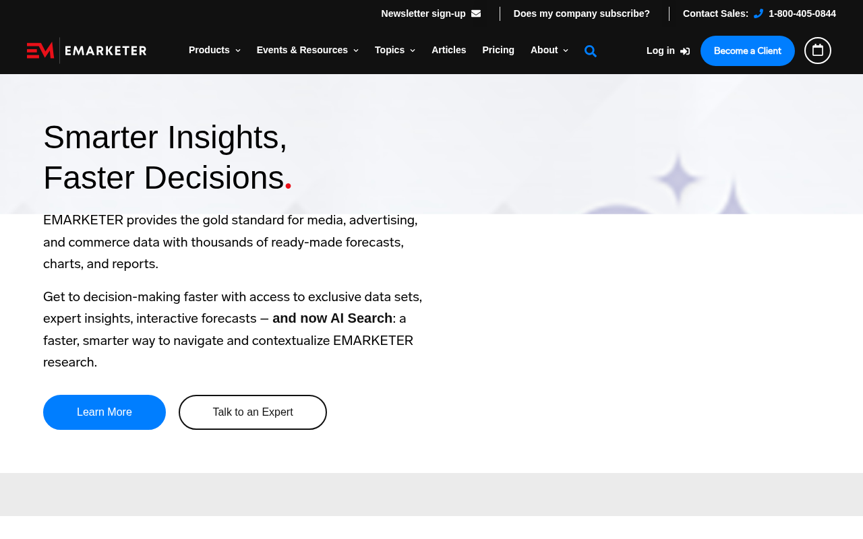Click the Learn More button

pyautogui.click(x=105, y=412)
